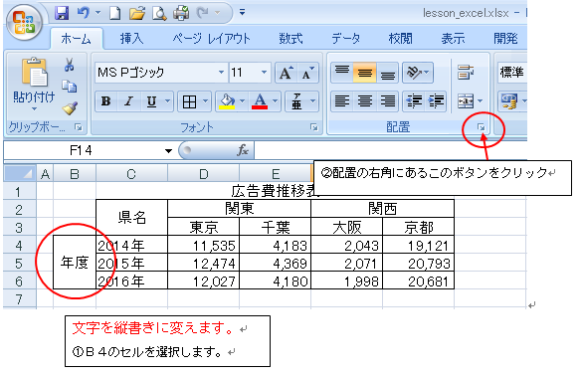Open the number format 標準 dropdown
The height and width of the screenshot is (375, 582).
[512, 72]
